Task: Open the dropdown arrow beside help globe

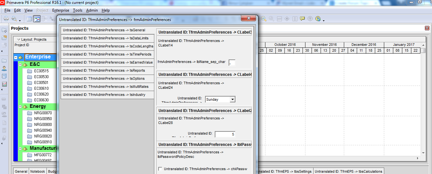Action: tap(324, 20)
